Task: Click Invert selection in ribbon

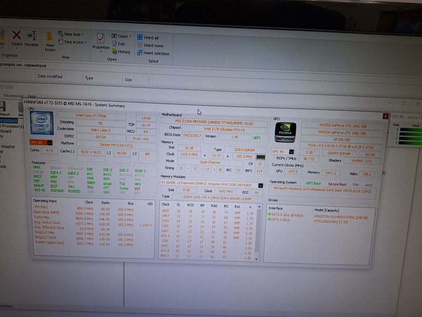Action: (153, 53)
